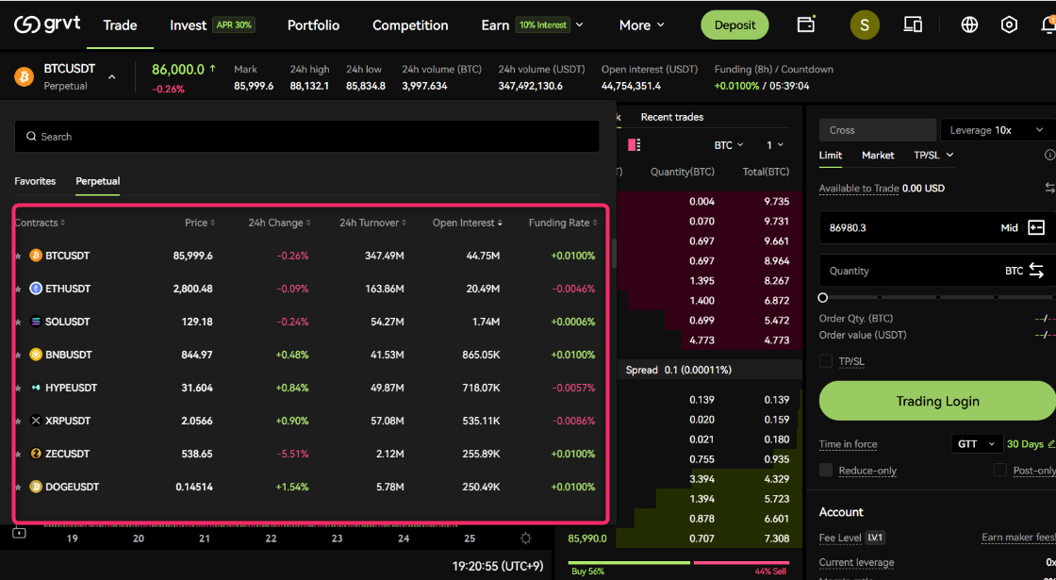Open the wallet icon in top bar

coord(806,25)
